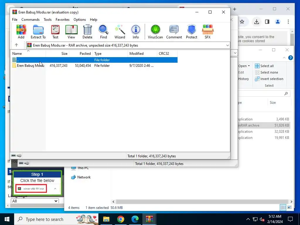Click the key icon in WinRAR status bar
The height and width of the screenshot is (225, 300).
coord(19,156)
